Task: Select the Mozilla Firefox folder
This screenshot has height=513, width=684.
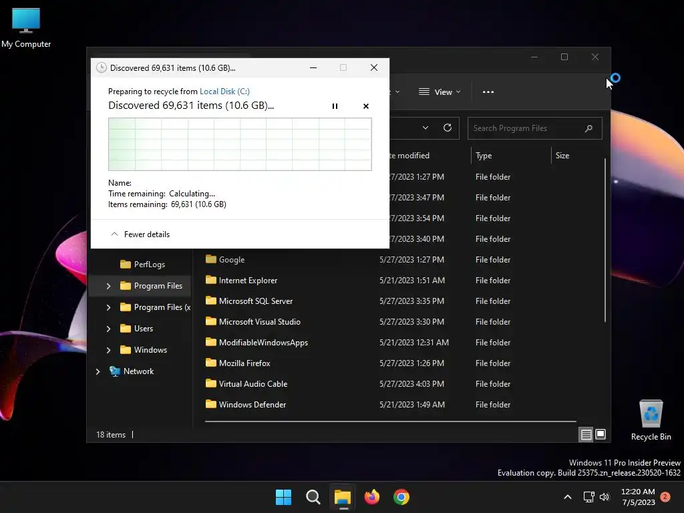Action: point(244,363)
